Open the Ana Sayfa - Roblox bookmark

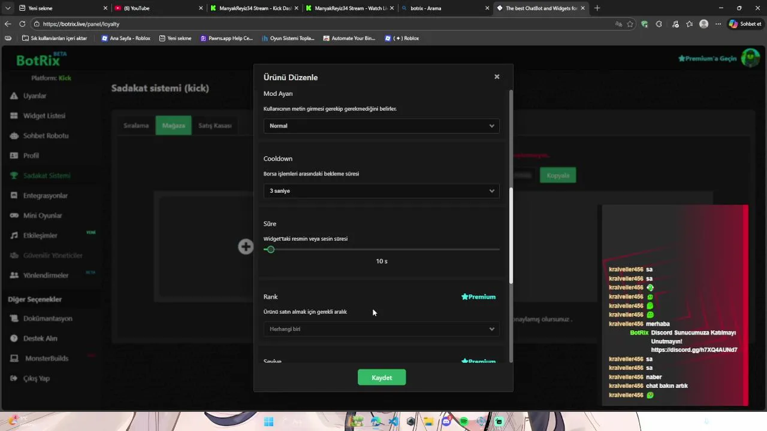coord(126,38)
